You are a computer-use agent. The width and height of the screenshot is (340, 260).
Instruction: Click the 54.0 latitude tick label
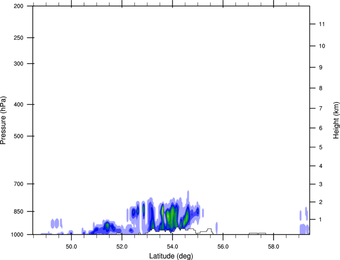click(172, 247)
